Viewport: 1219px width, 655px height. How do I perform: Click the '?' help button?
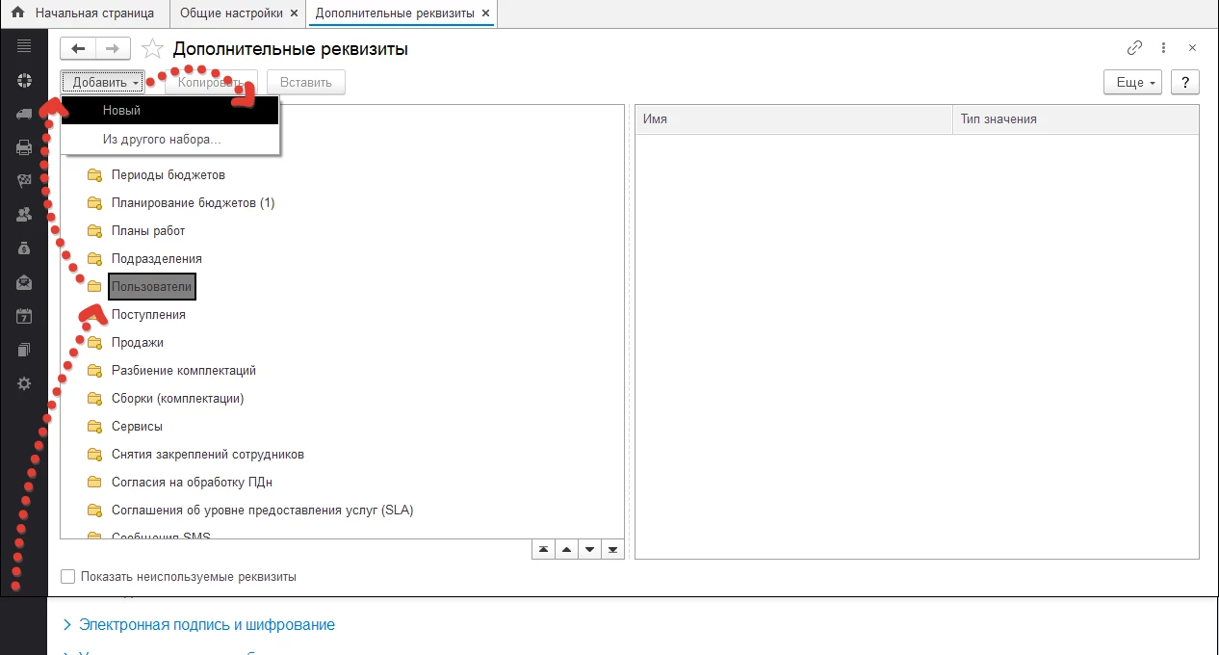pyautogui.click(x=1184, y=83)
